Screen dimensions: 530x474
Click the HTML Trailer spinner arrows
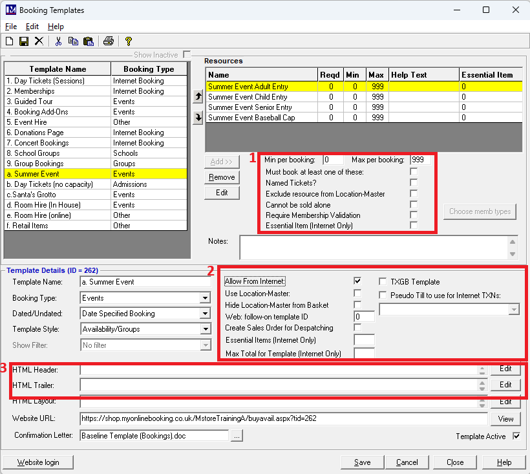click(x=482, y=385)
